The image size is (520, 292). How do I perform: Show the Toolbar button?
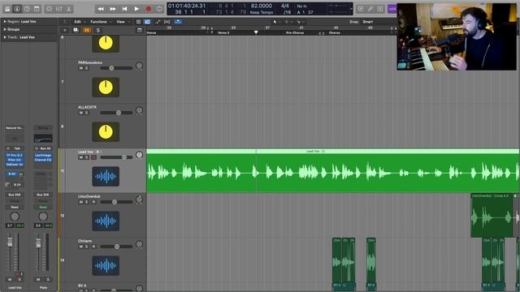click(37, 9)
